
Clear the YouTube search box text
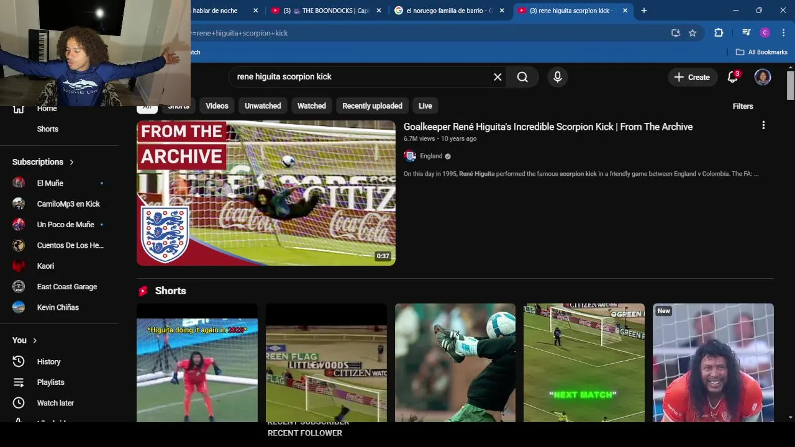tap(497, 77)
